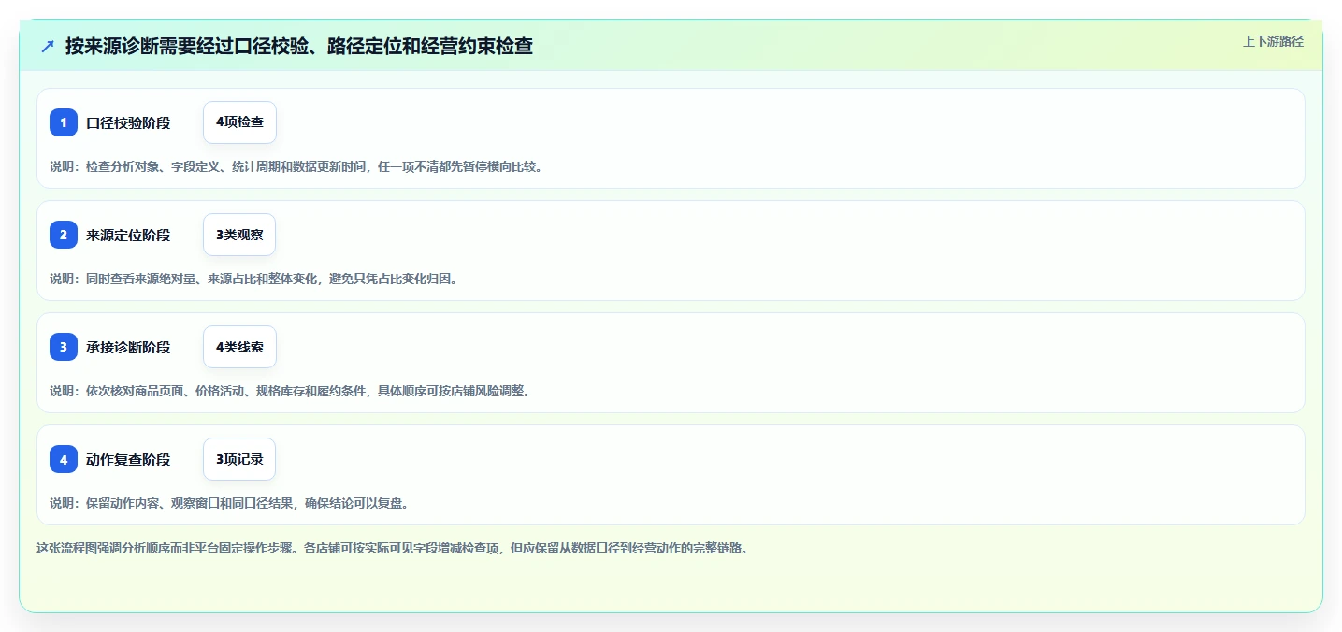The image size is (1342, 632).
Task: Click description starting 说明：检查分析对象
Action: tap(296, 166)
